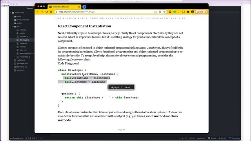This screenshot has width=251, height=141.
Task: Click the 'Code Playground' text
Action: click(x=69, y=63)
